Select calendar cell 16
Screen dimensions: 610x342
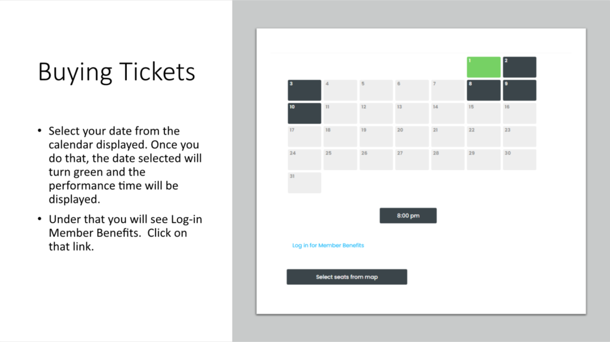[519, 114]
